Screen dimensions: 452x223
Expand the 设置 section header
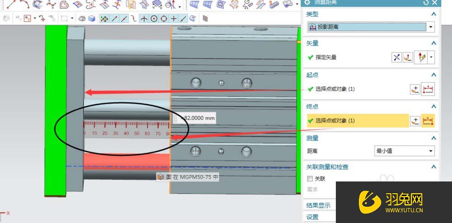pos(312,217)
